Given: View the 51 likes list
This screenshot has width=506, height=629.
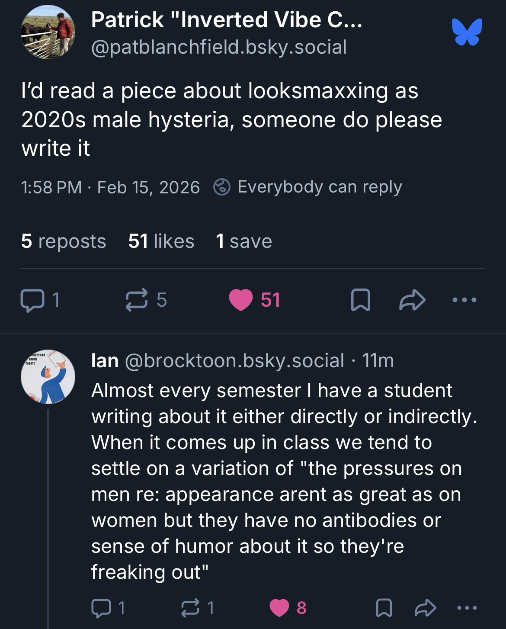Looking at the screenshot, I should click(x=161, y=241).
